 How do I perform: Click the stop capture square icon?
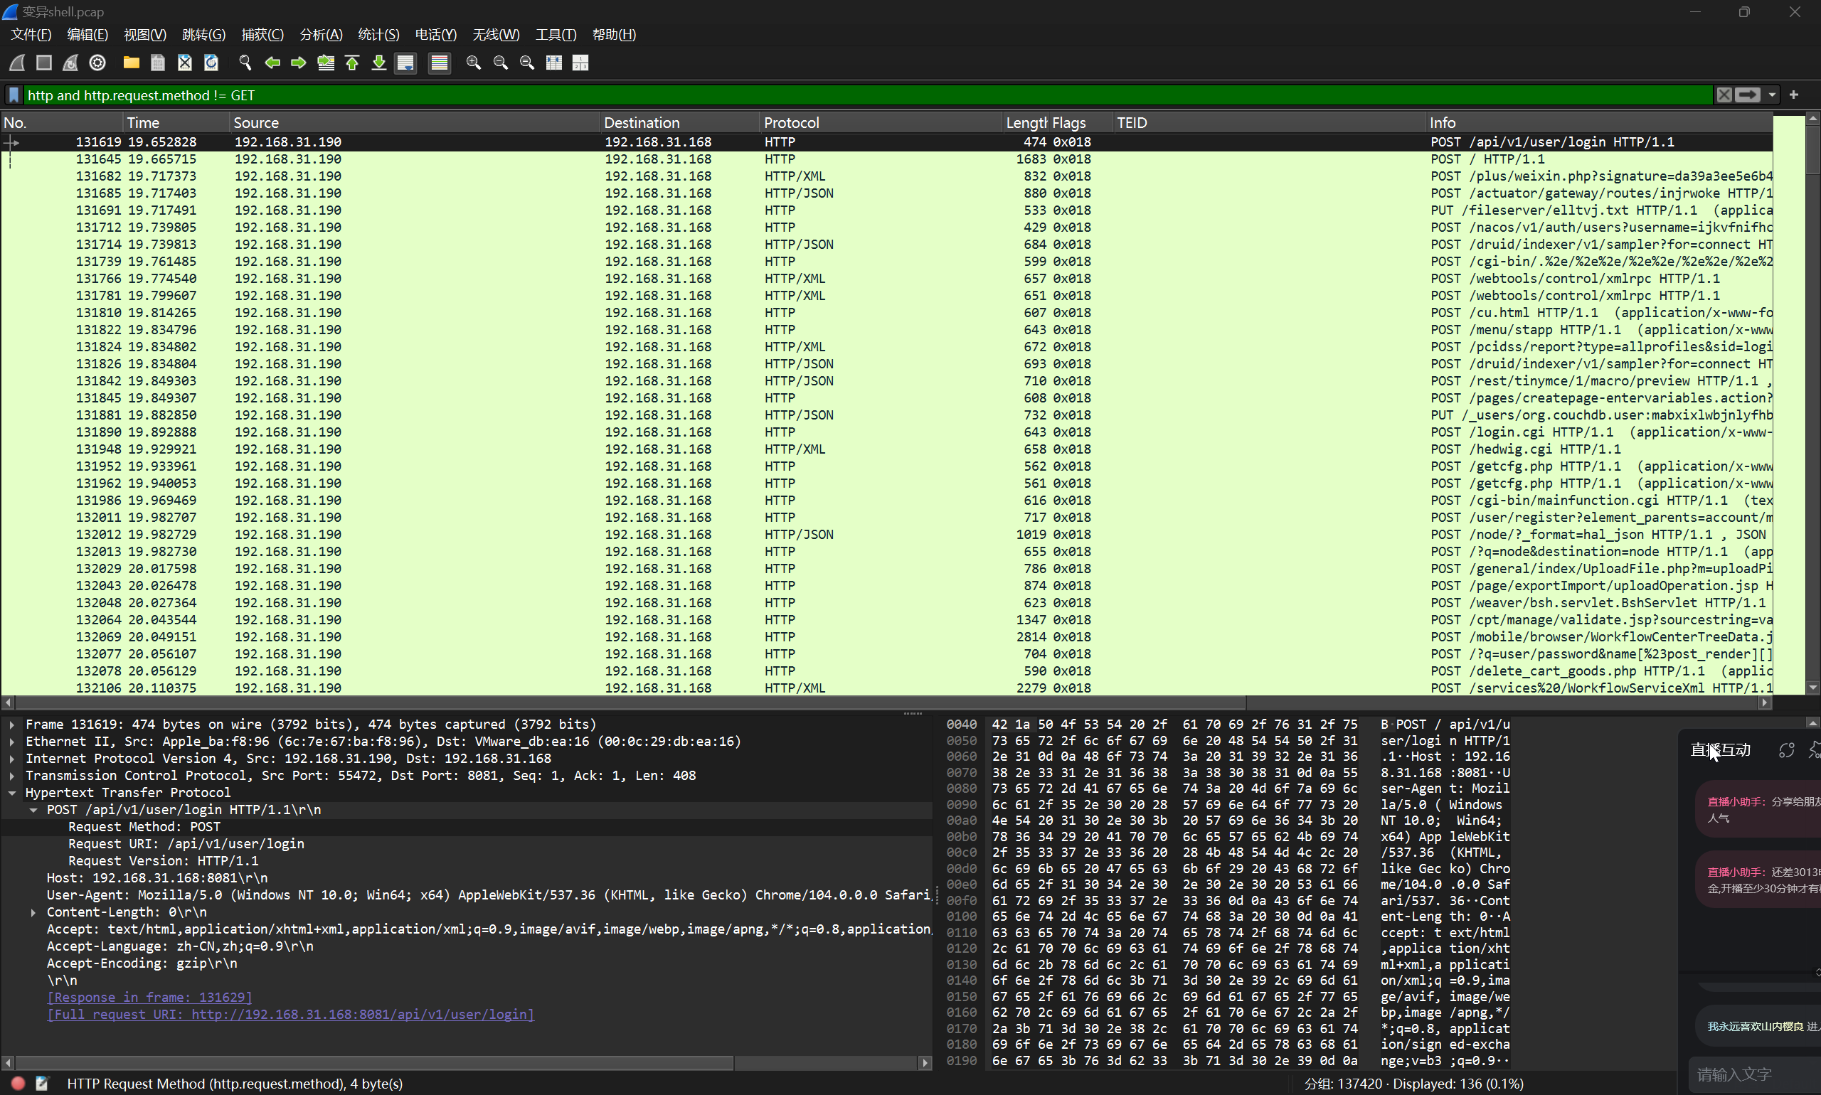44,63
